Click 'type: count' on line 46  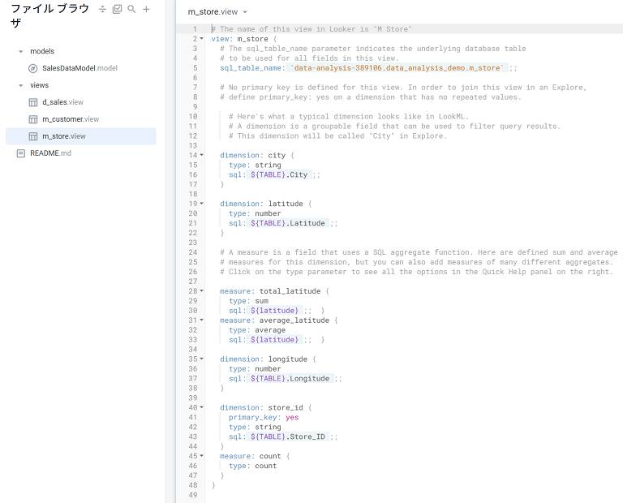coord(253,466)
